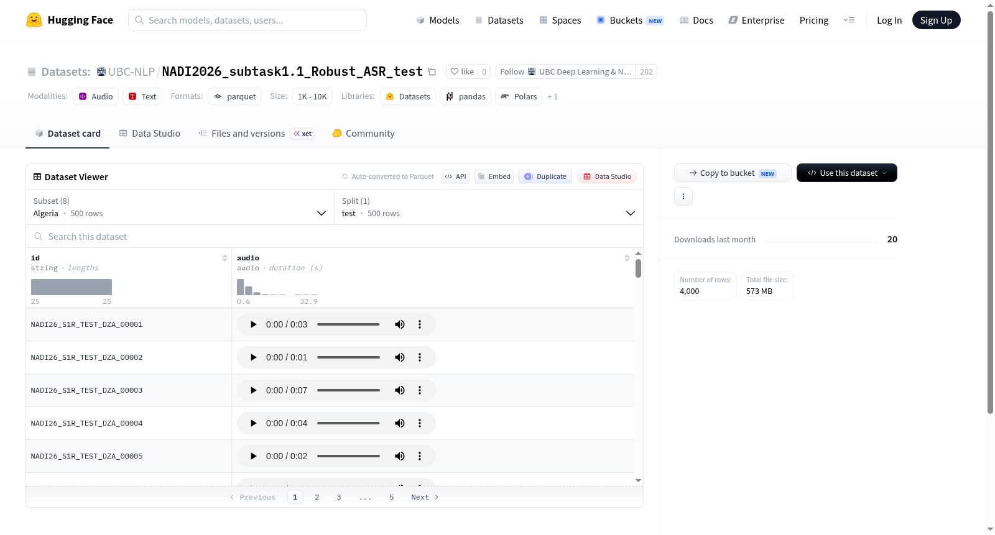Open the Pricing page
This screenshot has width=995, height=535.
[814, 21]
